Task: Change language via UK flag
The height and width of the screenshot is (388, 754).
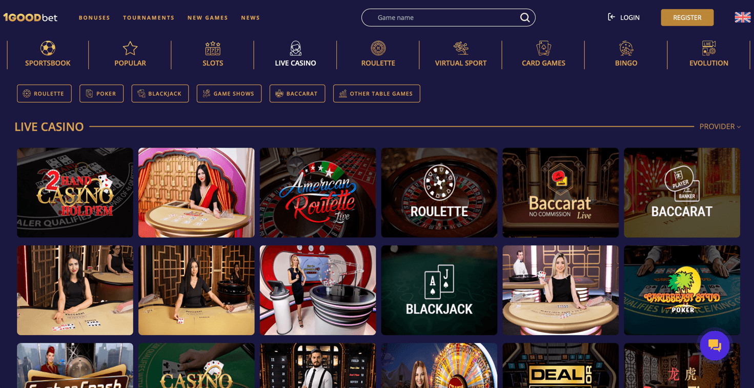Action: tap(742, 17)
